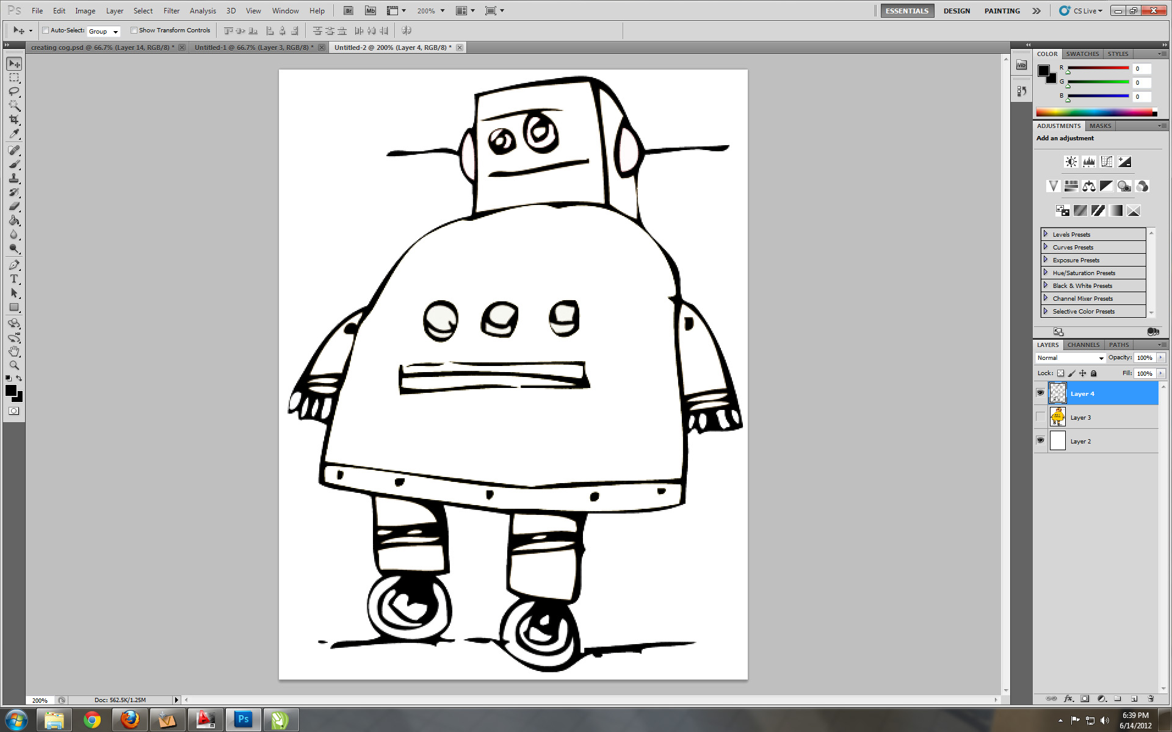The width and height of the screenshot is (1172, 732).
Task: Click the green G value input field
Action: [x=1142, y=83]
